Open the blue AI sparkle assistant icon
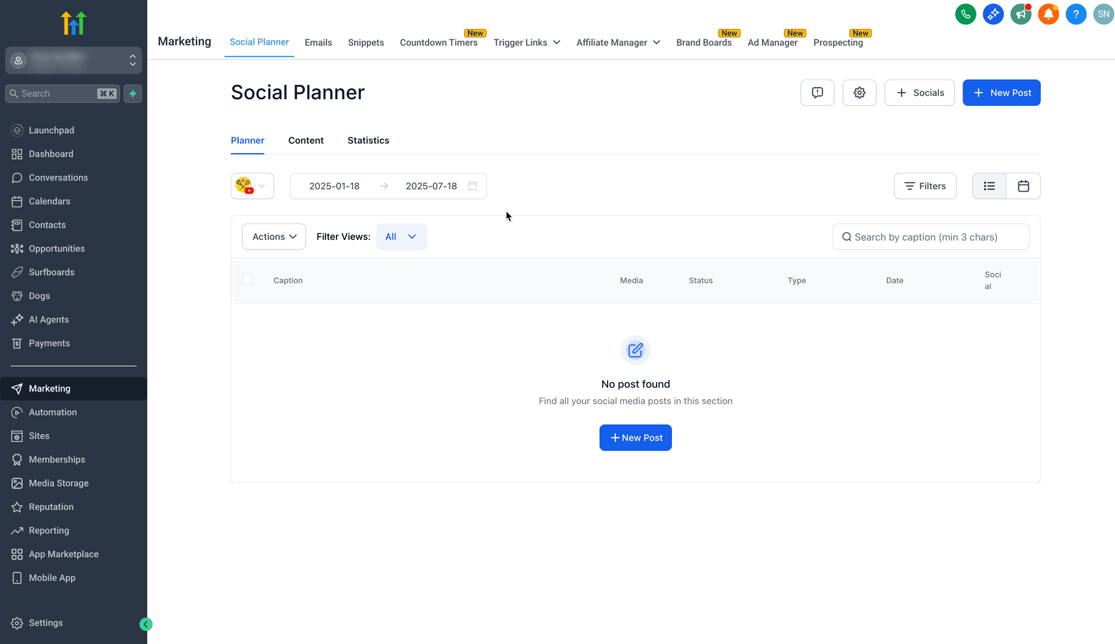The height and width of the screenshot is (644, 1115). coord(993,14)
